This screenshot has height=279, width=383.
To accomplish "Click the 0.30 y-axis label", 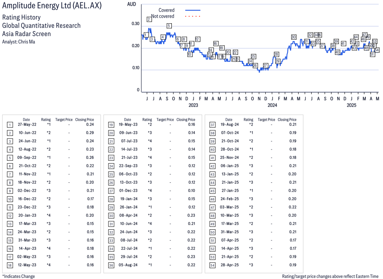I will point(136,24).
